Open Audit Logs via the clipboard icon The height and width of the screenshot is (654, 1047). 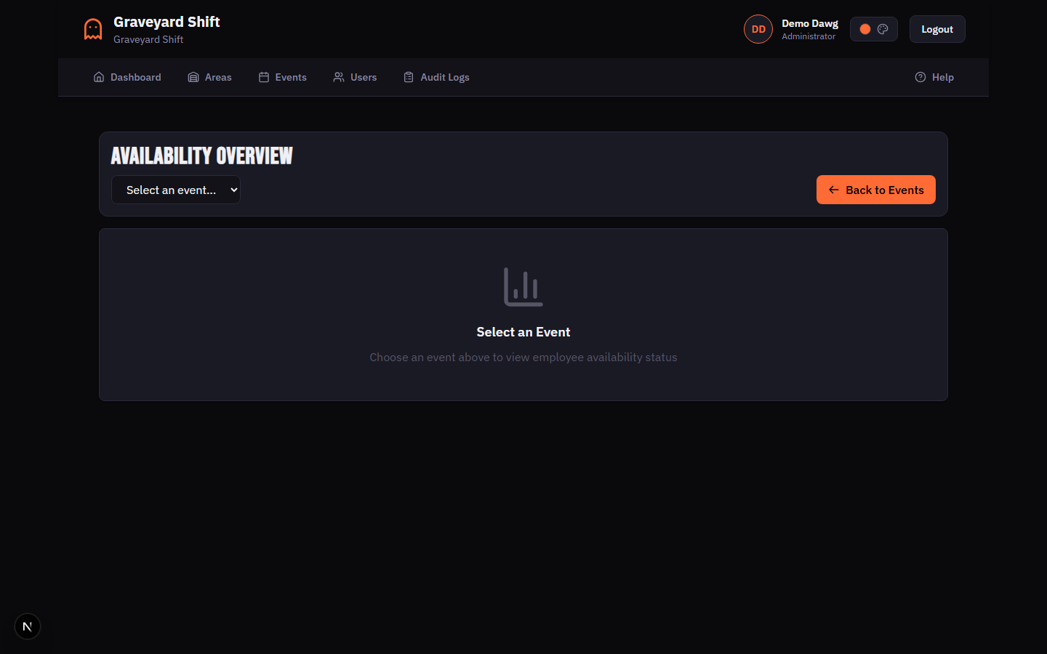pyautogui.click(x=408, y=76)
